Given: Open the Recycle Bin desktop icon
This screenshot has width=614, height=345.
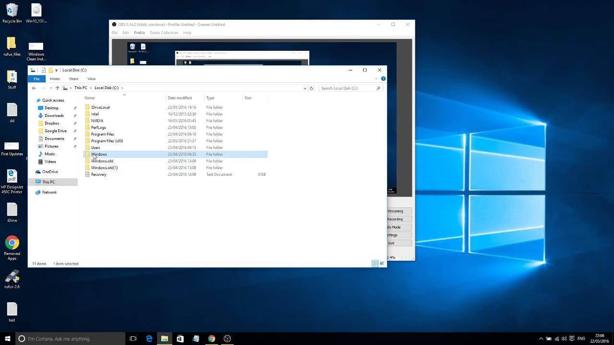Looking at the screenshot, I should (x=12, y=13).
